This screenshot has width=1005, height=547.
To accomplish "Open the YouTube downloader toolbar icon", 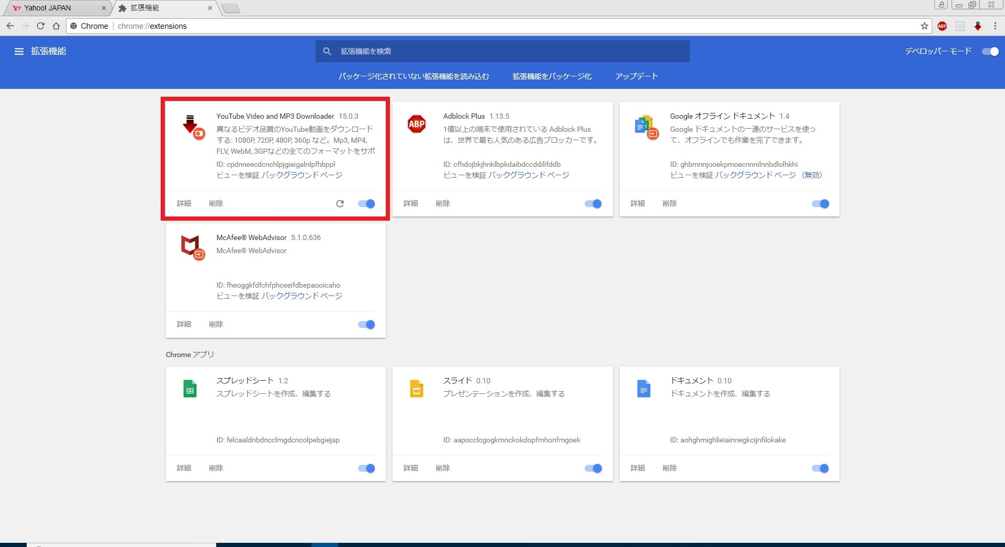I will [x=978, y=26].
